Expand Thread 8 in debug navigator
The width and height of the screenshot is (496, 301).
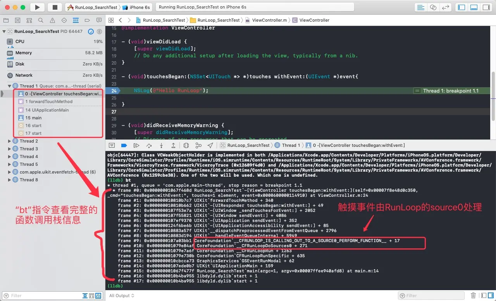(x=10, y=180)
